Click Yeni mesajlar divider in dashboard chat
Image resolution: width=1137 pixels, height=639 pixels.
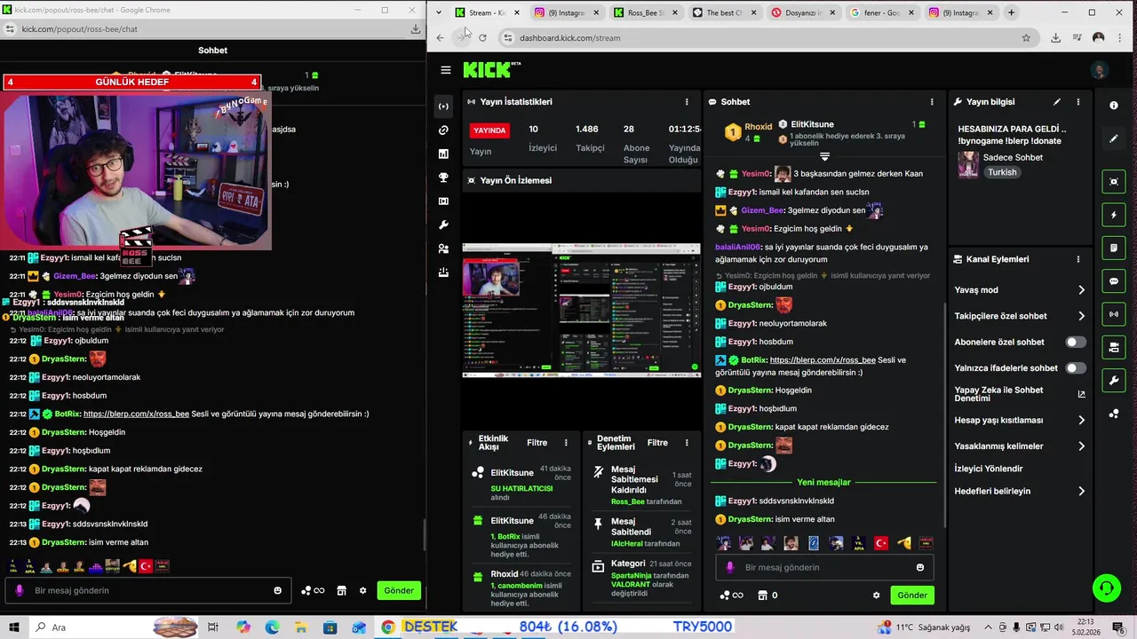click(823, 483)
